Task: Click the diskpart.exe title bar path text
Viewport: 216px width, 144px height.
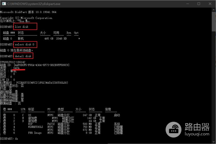Action: [32, 3]
